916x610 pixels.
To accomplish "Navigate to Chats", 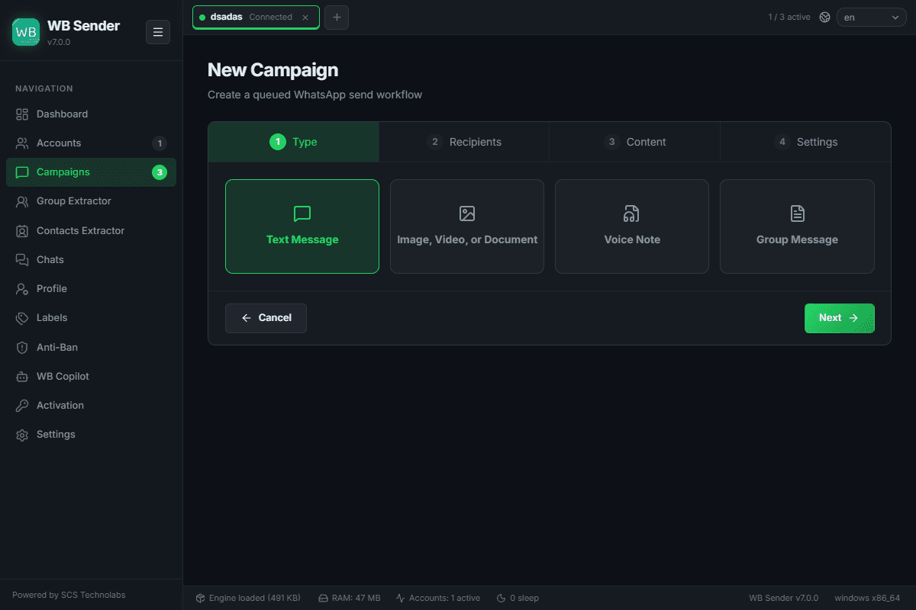I will tap(91, 260).
